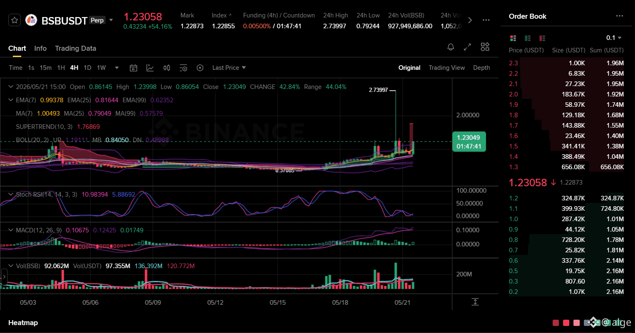Image resolution: width=635 pixels, height=333 pixels.
Task: Click the BSB coin logo icon
Action: point(31,20)
